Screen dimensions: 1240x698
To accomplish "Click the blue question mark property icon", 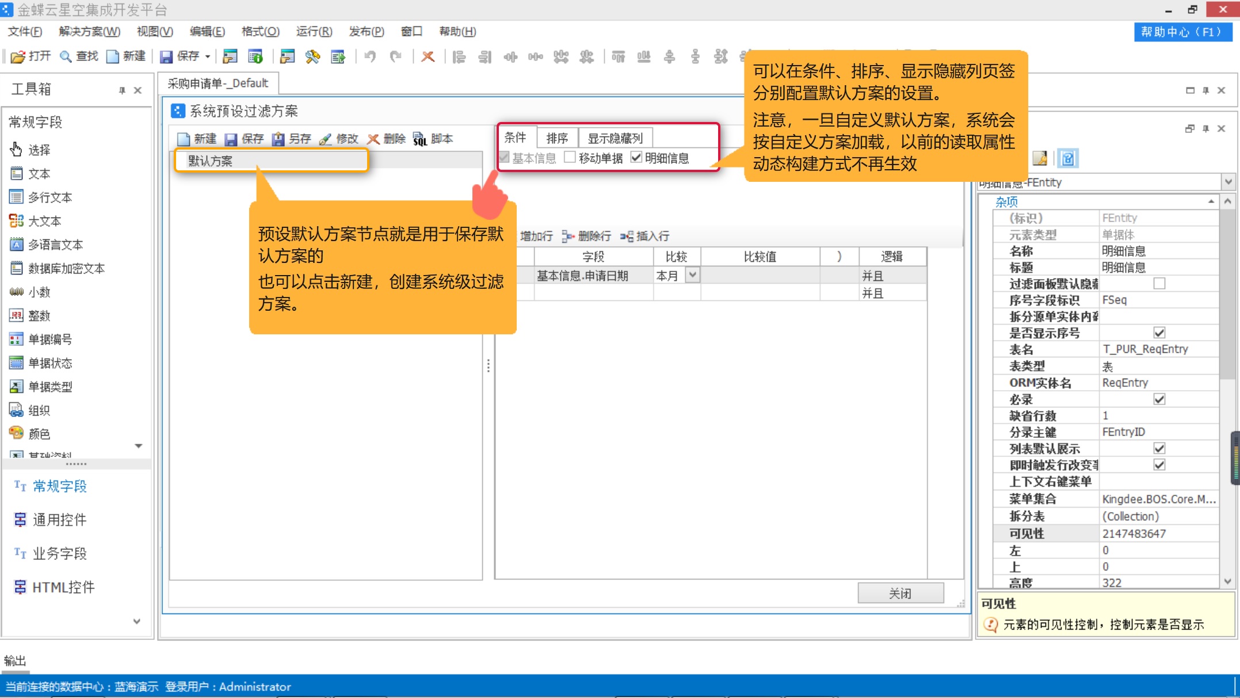I will 1068,158.
